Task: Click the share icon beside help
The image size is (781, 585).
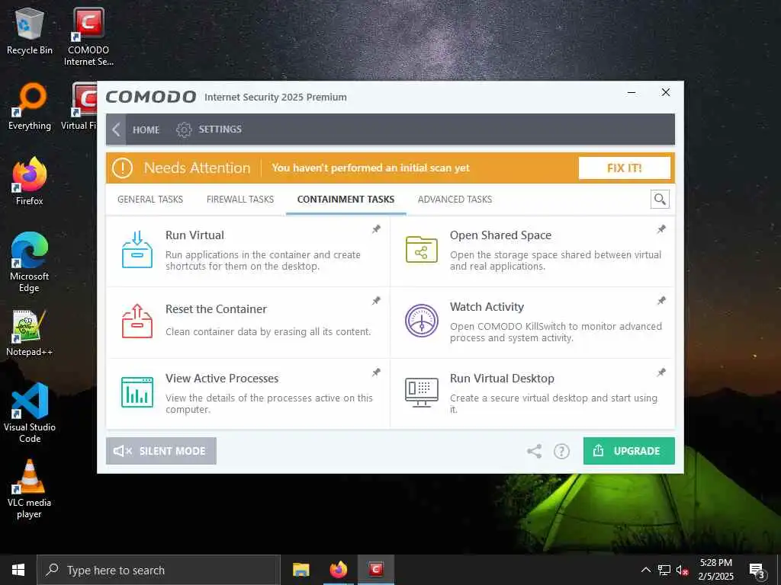Action: point(535,451)
